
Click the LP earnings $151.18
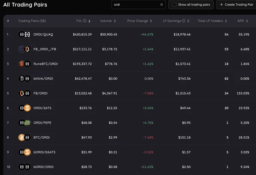(184, 137)
